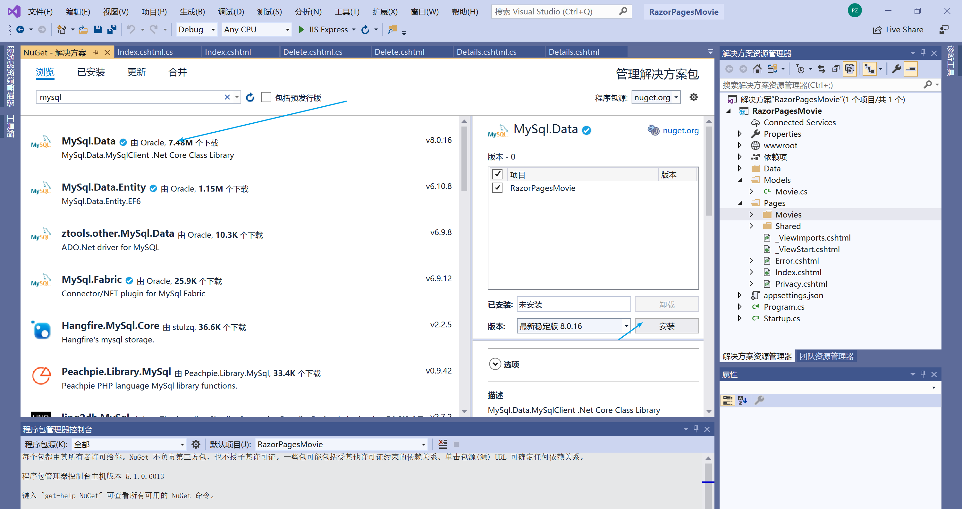Open the nuget.org link for MySql.Data

pyautogui.click(x=680, y=130)
